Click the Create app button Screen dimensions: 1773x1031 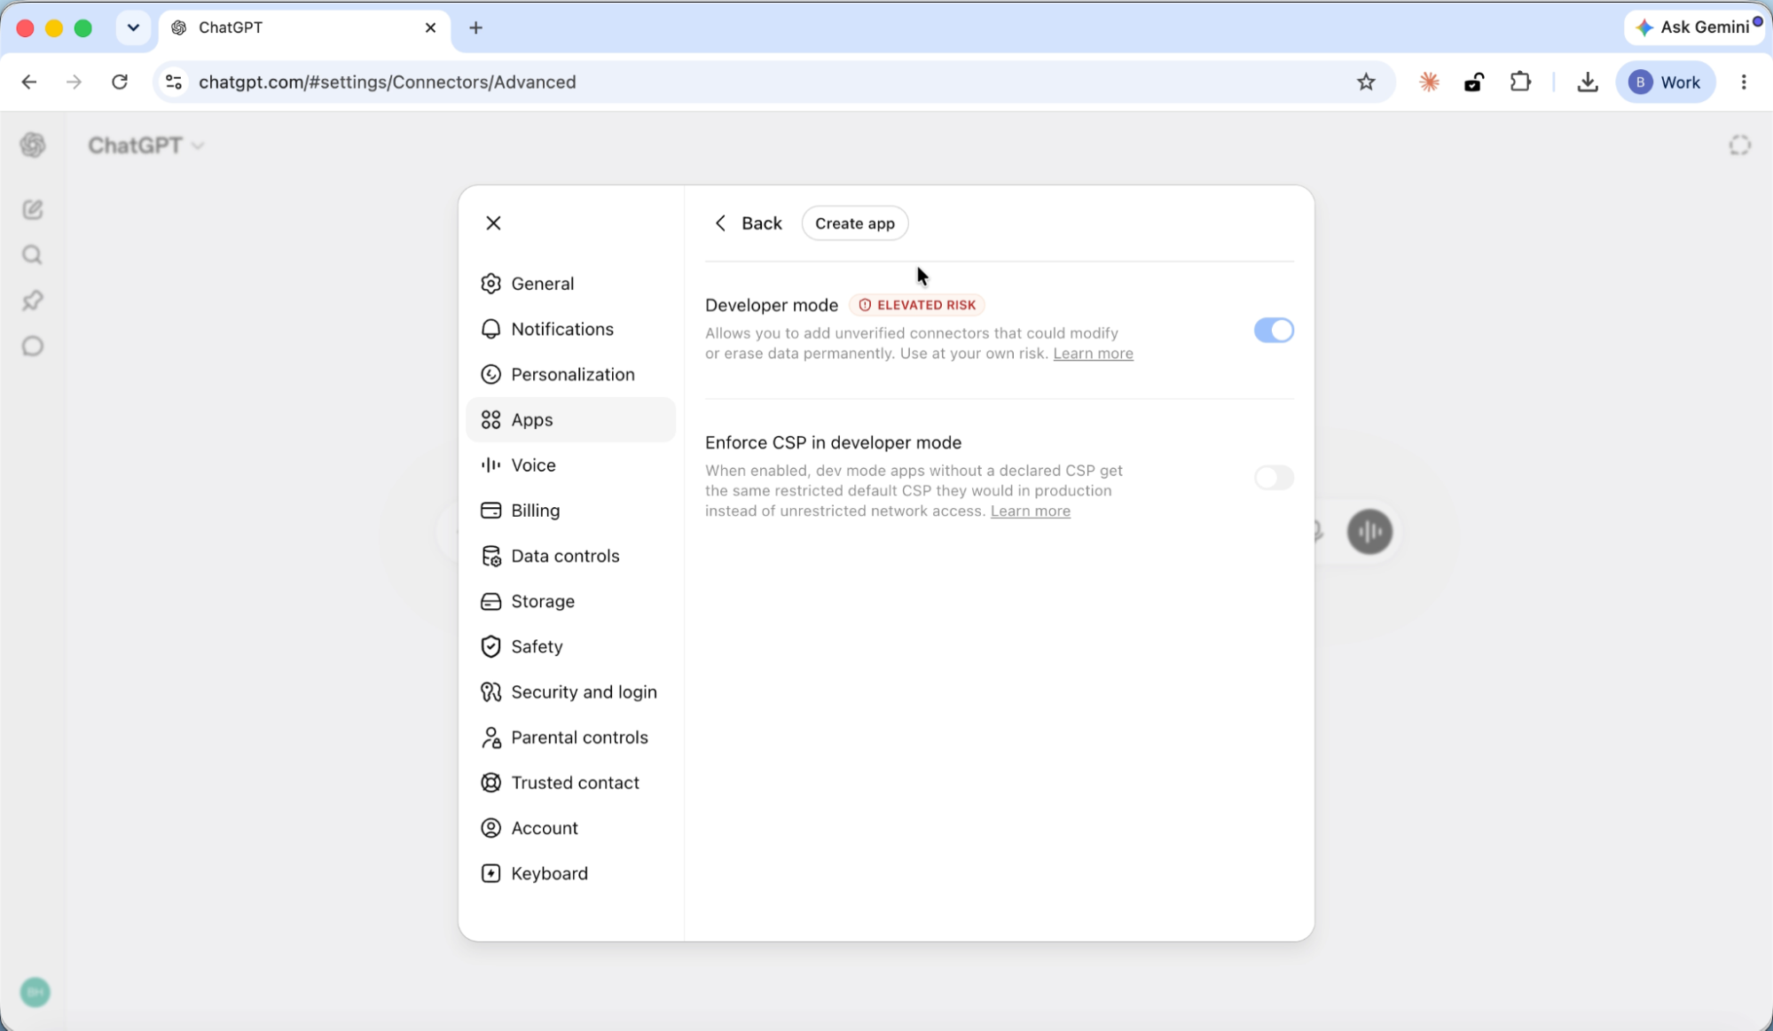[855, 223]
